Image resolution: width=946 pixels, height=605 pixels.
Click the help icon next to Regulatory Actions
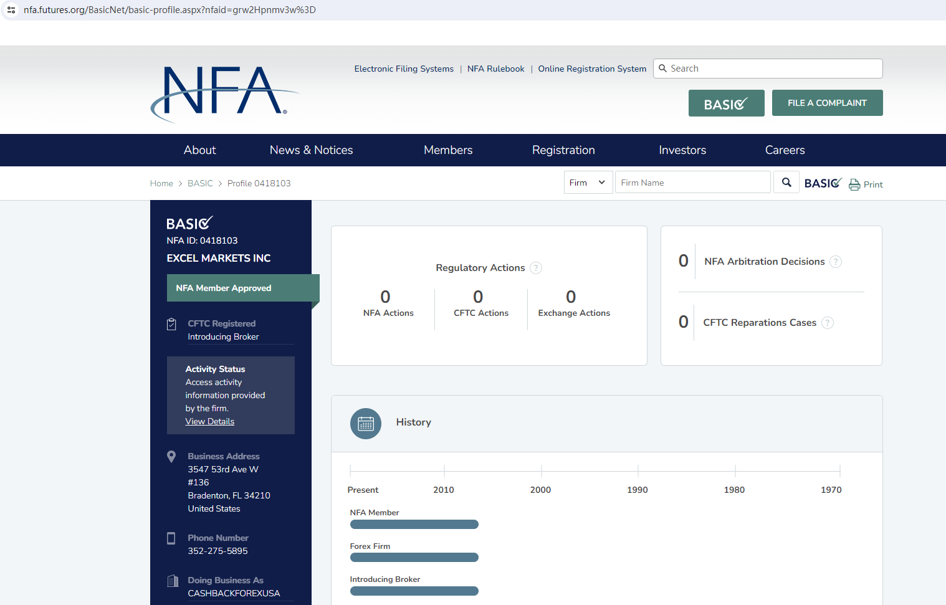click(x=536, y=268)
